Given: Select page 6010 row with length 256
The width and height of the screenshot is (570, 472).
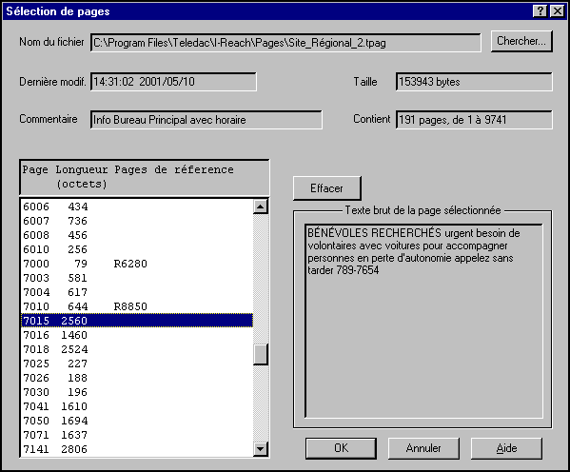Looking at the screenshot, I should click(x=137, y=249).
